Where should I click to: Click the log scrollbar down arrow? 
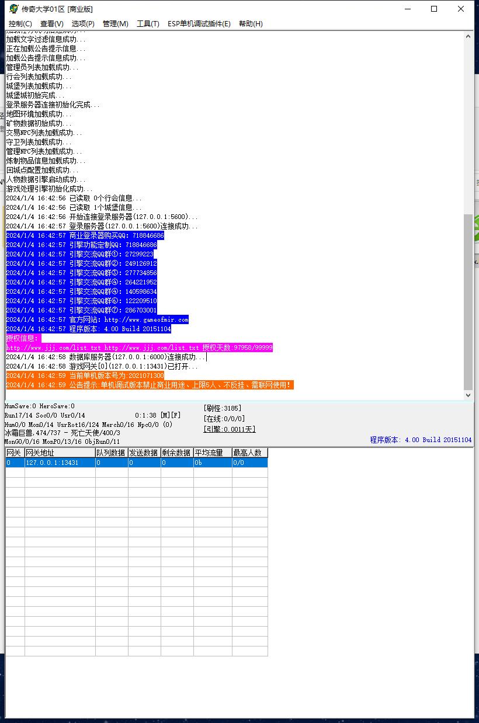pyautogui.click(x=468, y=395)
